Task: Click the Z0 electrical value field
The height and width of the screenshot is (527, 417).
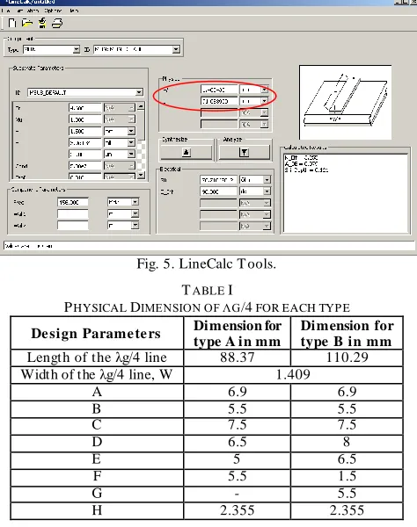Action: [218, 180]
